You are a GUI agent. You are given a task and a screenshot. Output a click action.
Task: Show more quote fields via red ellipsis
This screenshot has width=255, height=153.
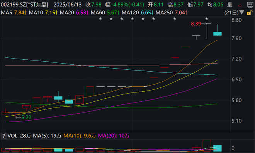pyautogui.click(x=240, y=5)
